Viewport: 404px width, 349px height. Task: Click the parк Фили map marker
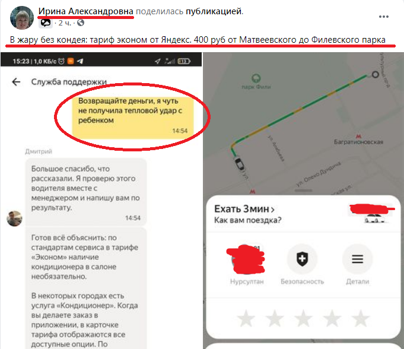(x=256, y=78)
